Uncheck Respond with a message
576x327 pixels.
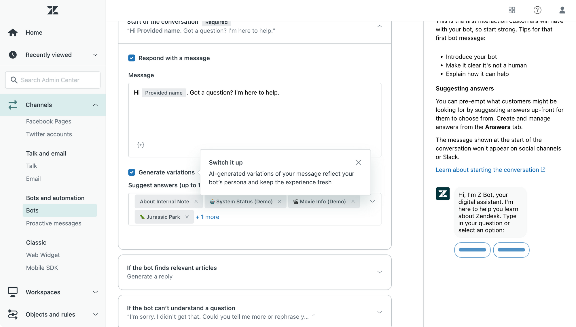132,58
